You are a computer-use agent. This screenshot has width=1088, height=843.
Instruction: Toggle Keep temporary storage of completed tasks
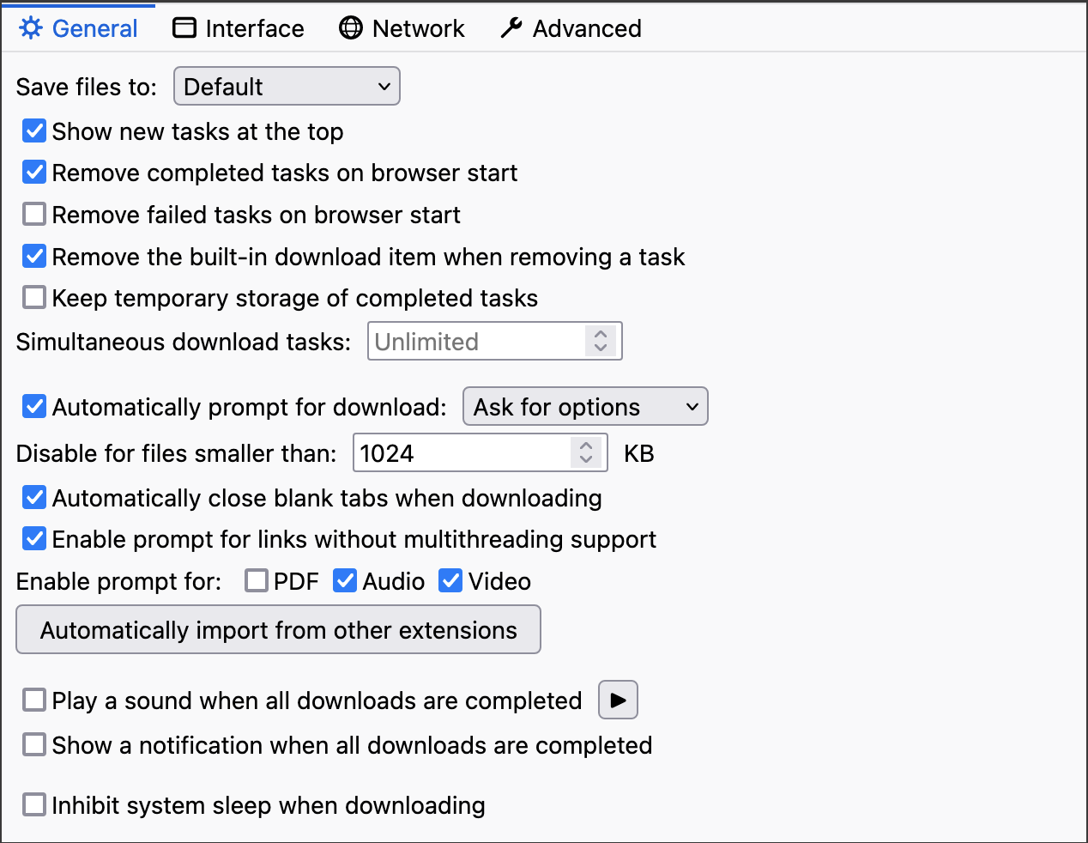[34, 298]
